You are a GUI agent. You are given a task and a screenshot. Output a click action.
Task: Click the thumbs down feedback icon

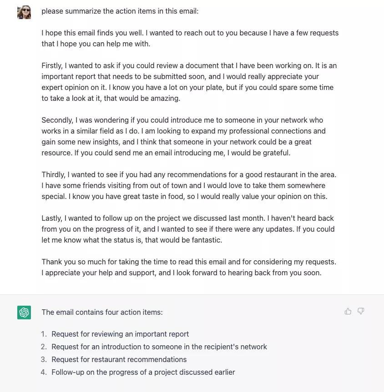tap(361, 311)
